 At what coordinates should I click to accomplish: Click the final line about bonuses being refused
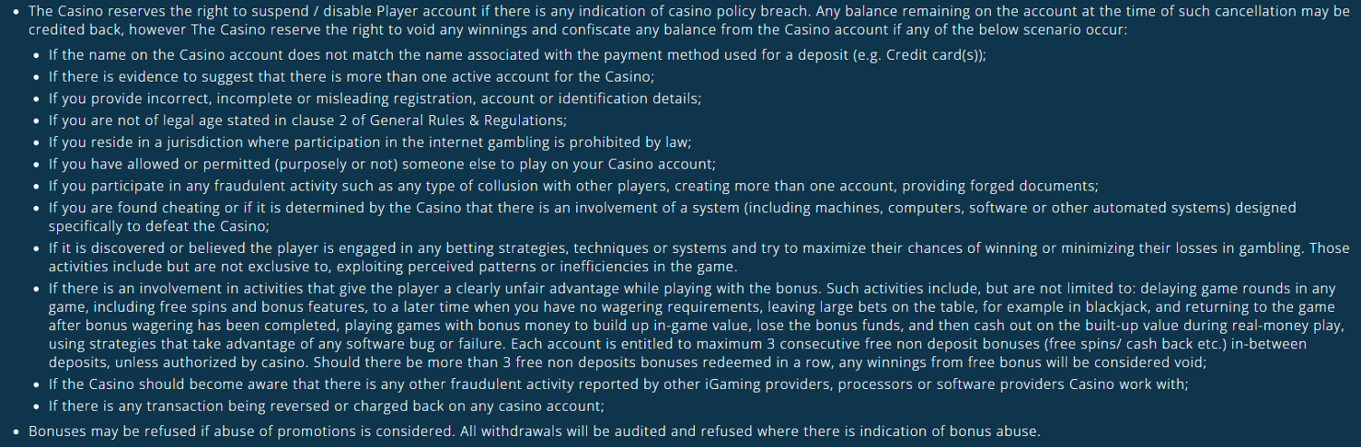534,432
